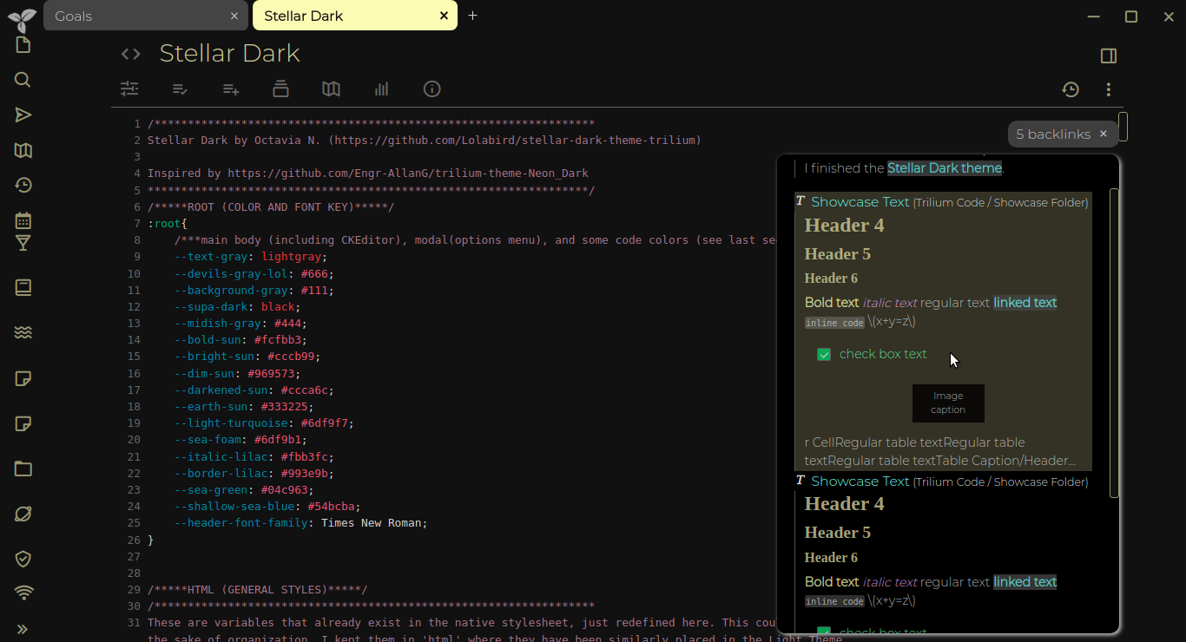Open the Search panel

tap(22, 80)
